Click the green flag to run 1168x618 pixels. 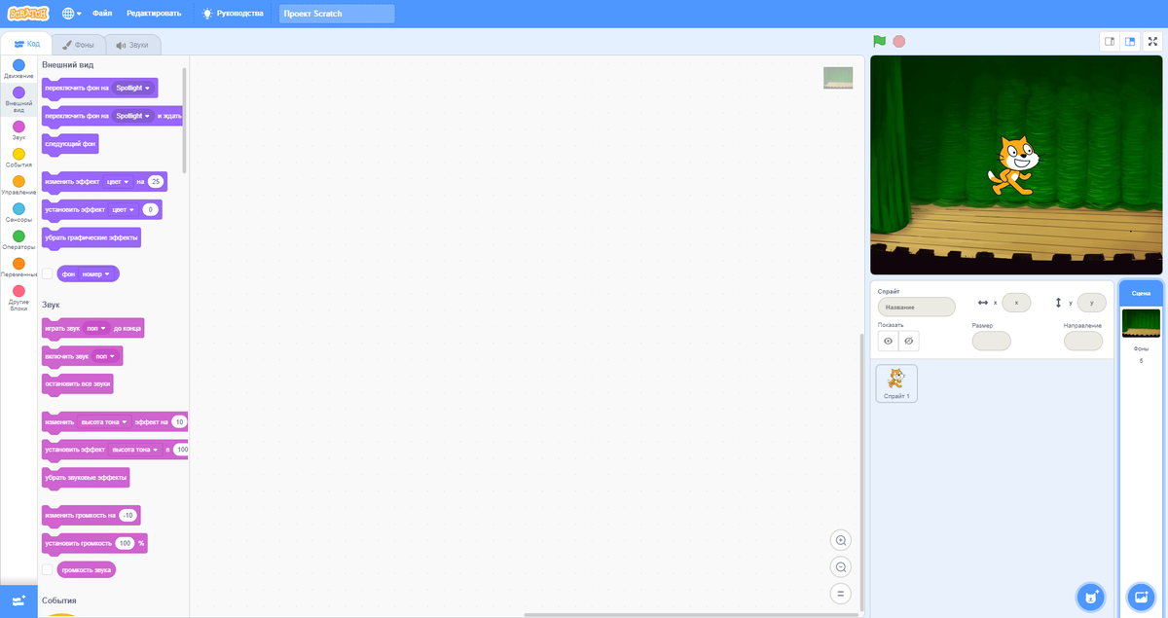point(879,41)
